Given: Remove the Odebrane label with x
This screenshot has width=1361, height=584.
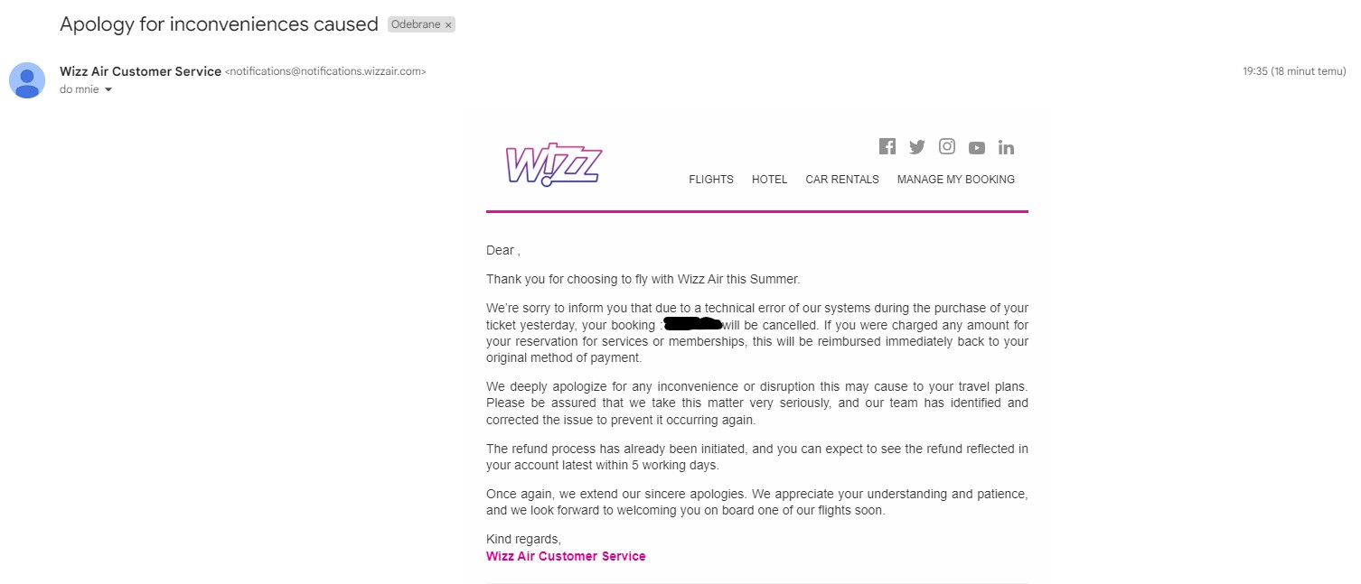Looking at the screenshot, I should [448, 25].
